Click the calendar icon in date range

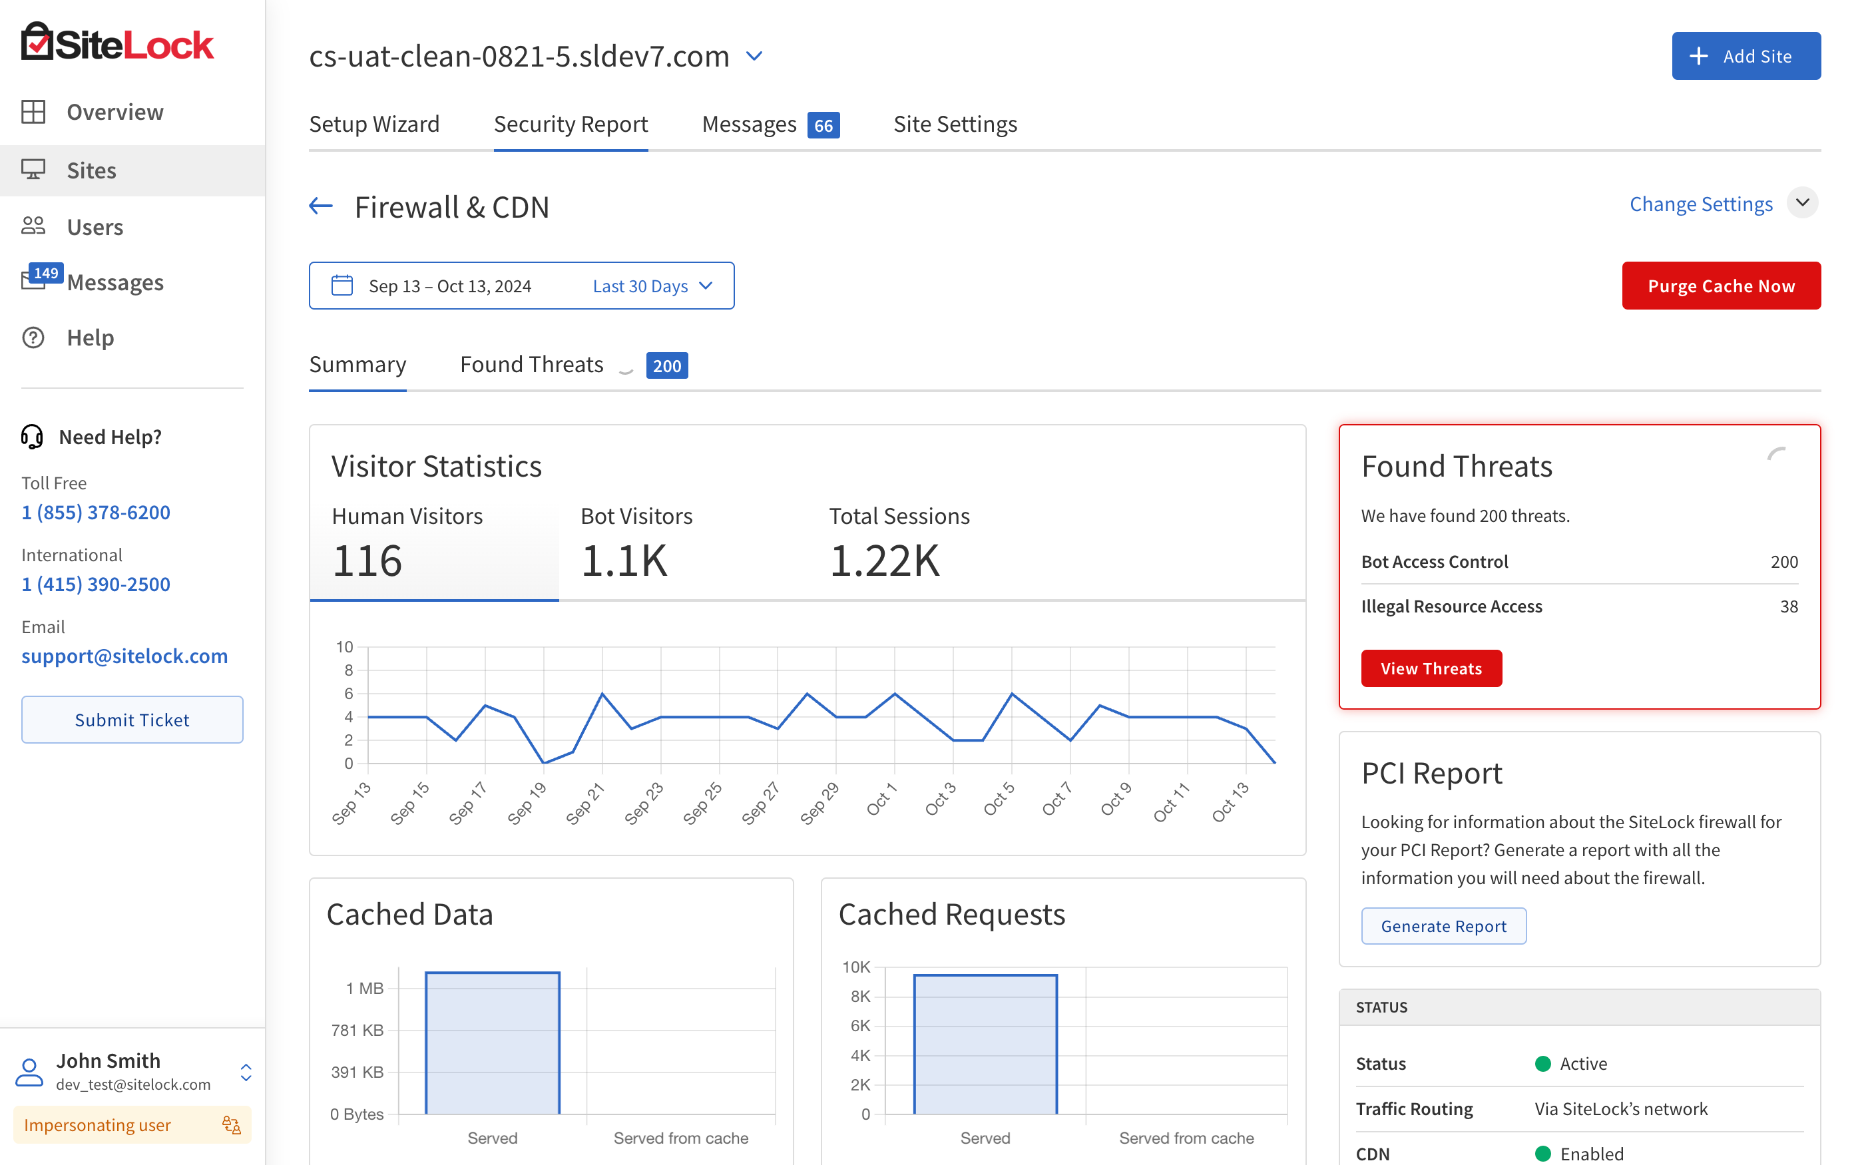click(x=342, y=286)
